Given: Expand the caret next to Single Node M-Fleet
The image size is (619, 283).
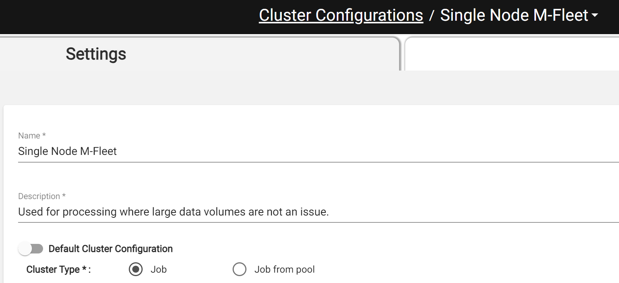Looking at the screenshot, I should [x=595, y=15].
